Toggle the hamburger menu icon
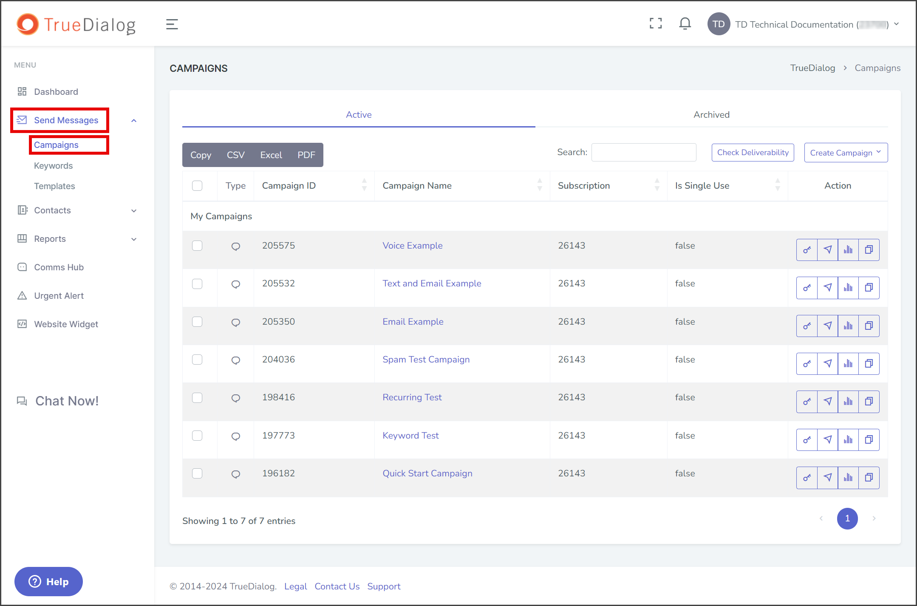917x606 pixels. coord(172,24)
